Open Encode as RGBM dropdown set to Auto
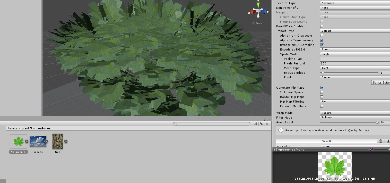Viewport: 390px width, 183px height. point(355,49)
